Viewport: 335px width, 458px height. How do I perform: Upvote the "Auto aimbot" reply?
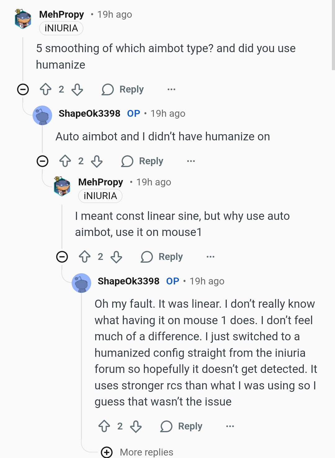65,161
